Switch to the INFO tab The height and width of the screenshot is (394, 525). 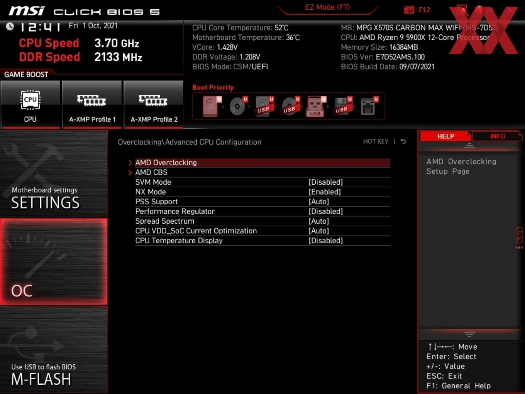[497, 136]
